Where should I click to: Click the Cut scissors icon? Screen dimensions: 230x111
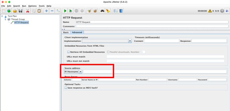pyautogui.click(x=28, y=11)
